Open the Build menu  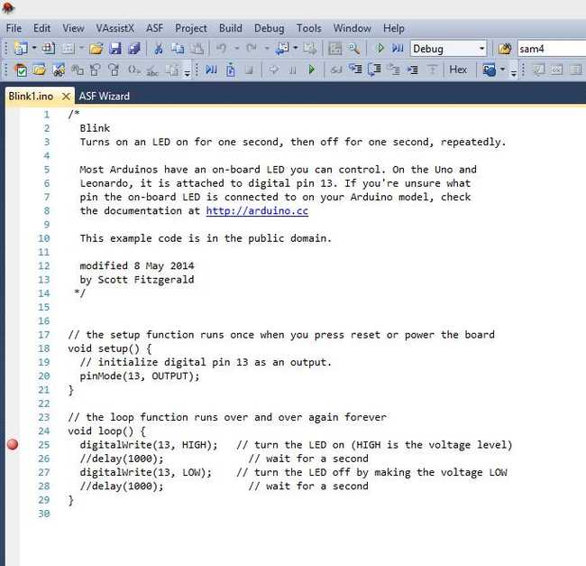coord(230,28)
